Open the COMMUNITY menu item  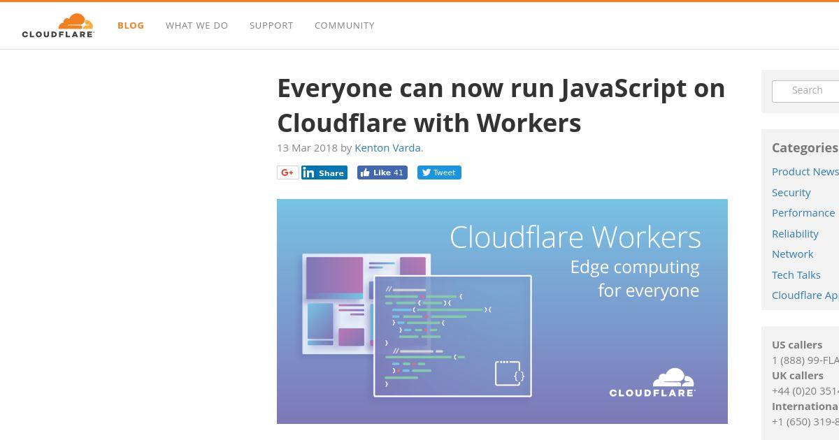coord(345,25)
